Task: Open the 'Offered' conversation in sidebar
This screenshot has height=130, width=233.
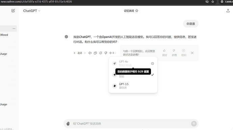Action: (x=4, y=35)
